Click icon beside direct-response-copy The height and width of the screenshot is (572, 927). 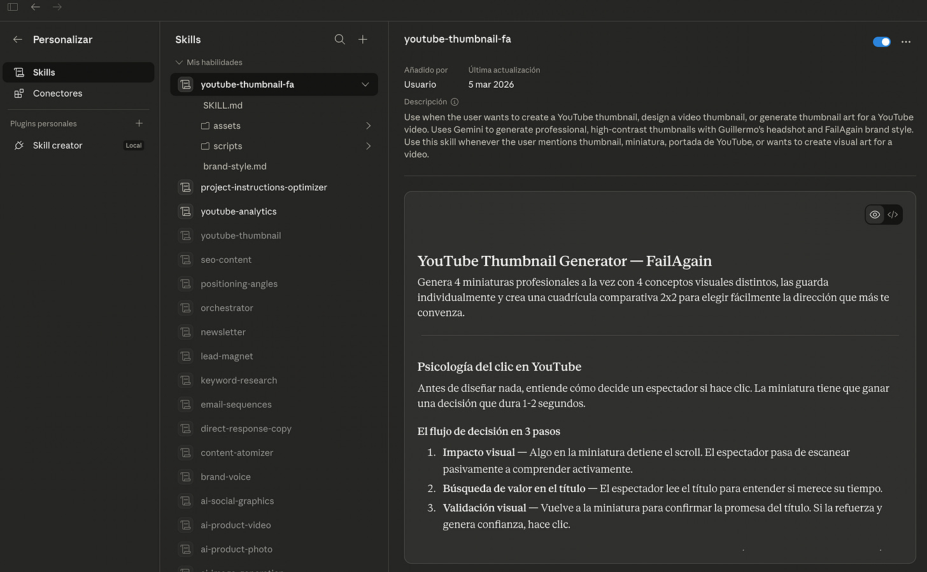pos(185,429)
